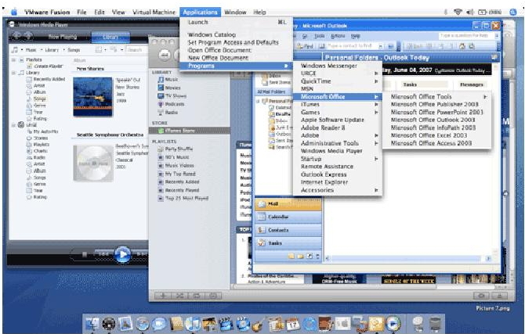Click the Apple menu icon
This screenshot has height=334, width=525.
click(14, 12)
